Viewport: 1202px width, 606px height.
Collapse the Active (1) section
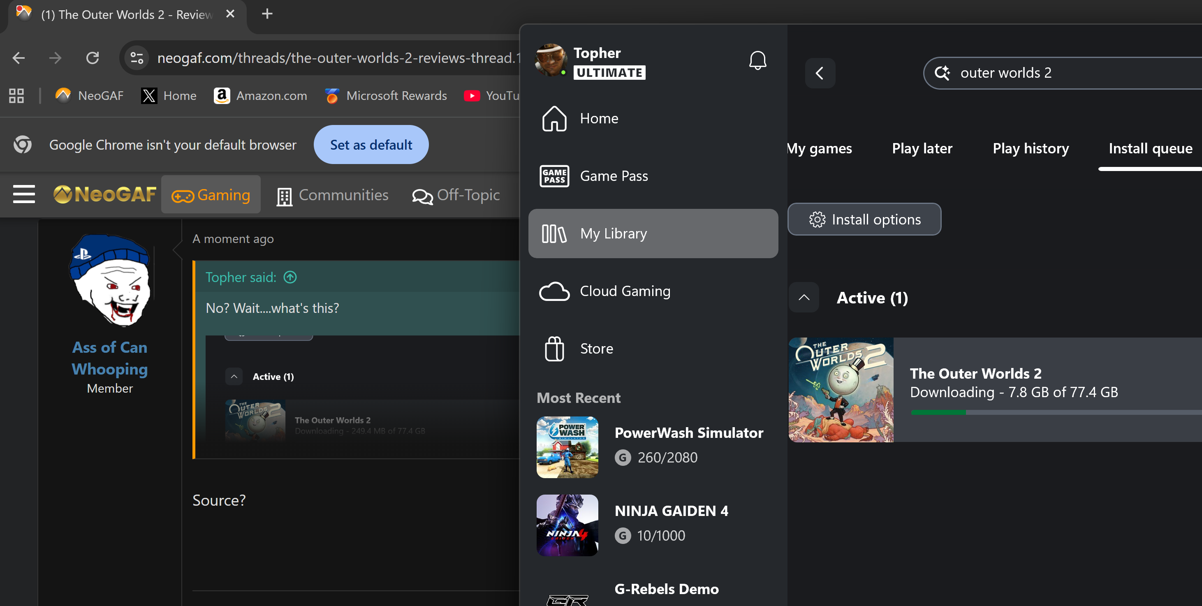coord(804,298)
